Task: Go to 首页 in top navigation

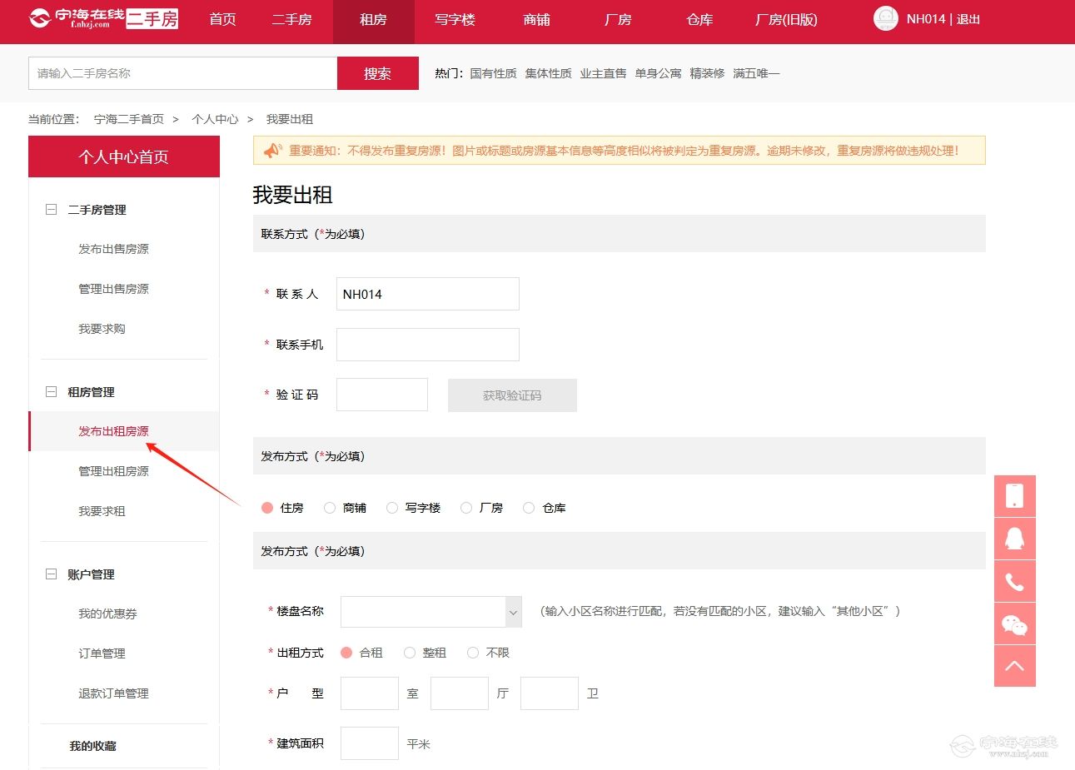Action: point(222,19)
